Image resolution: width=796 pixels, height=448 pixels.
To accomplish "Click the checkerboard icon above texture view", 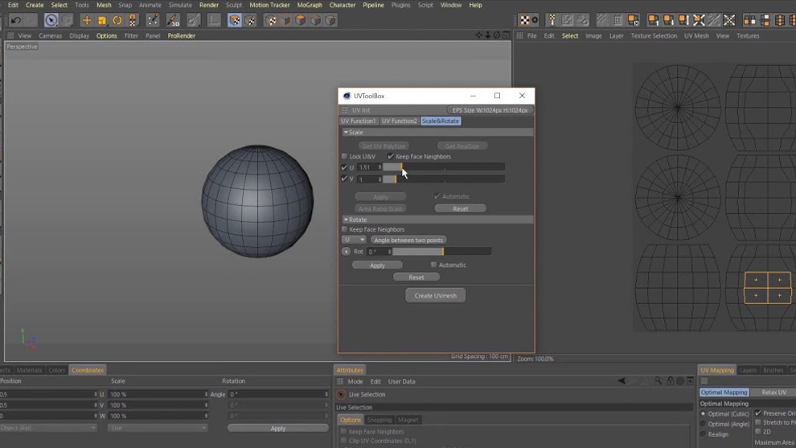I will tap(525, 20).
